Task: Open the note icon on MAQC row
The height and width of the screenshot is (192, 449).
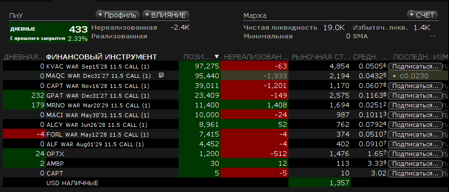Action: [x=162, y=76]
